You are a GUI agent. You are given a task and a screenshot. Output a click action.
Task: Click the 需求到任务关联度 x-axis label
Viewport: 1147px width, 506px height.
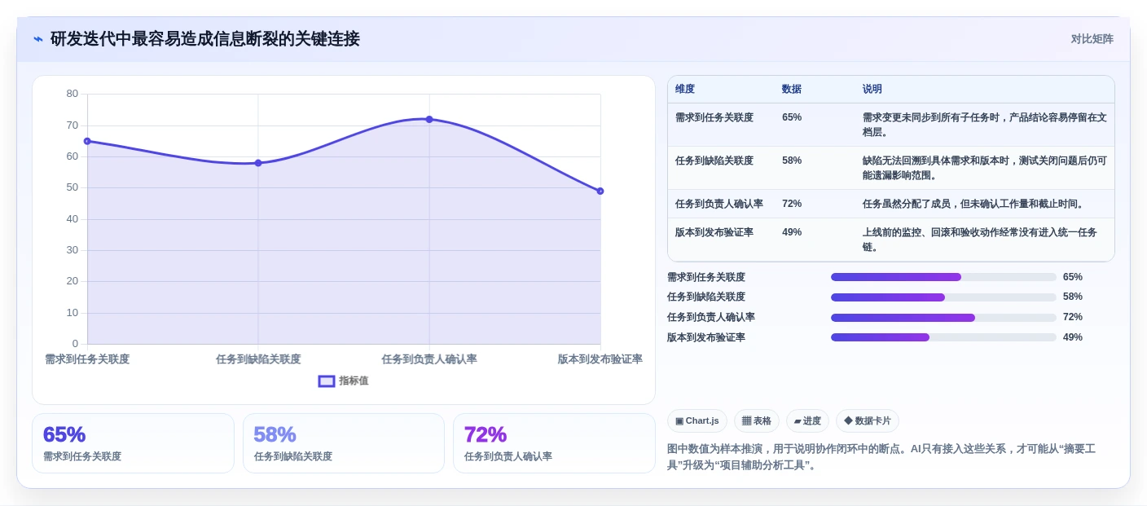(87, 359)
